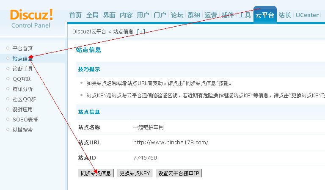Click the site URL http://www.pinche178.com/

(171, 142)
